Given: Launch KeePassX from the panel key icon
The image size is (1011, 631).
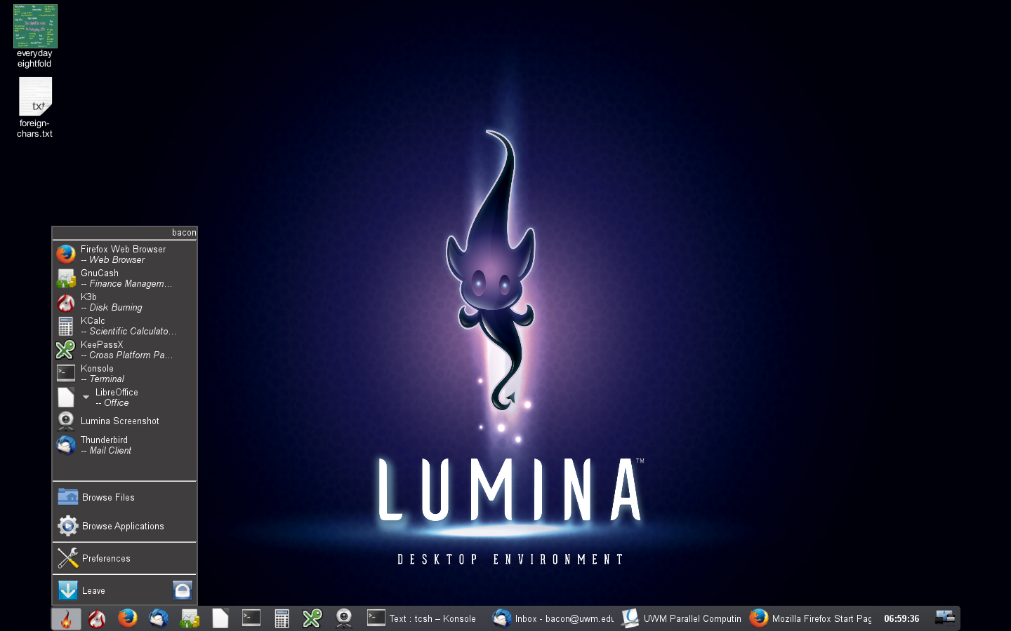Looking at the screenshot, I should point(313,618).
